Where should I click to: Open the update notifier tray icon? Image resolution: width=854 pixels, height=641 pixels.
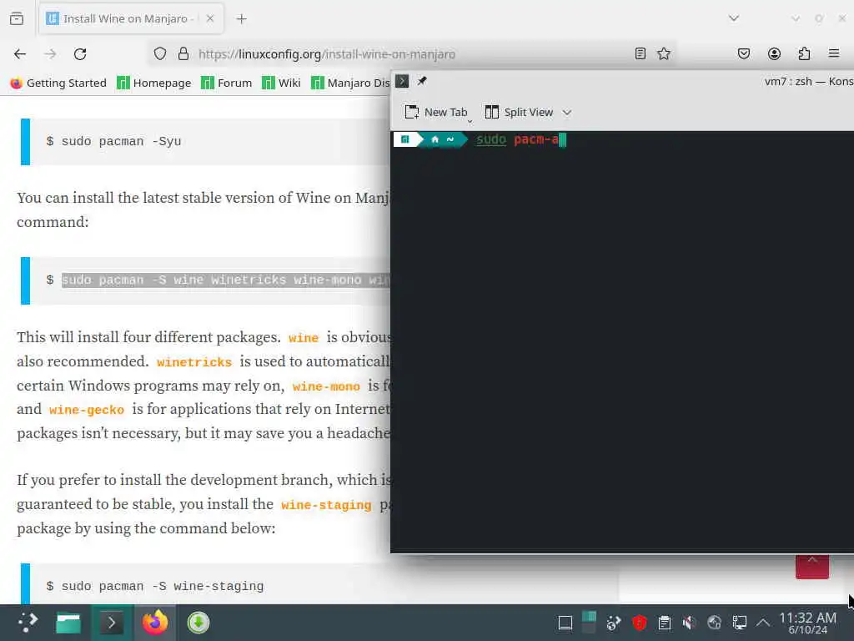614,623
